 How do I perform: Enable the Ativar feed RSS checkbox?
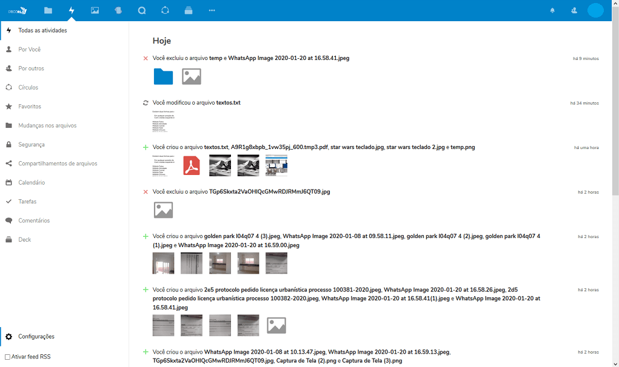pos(7,357)
